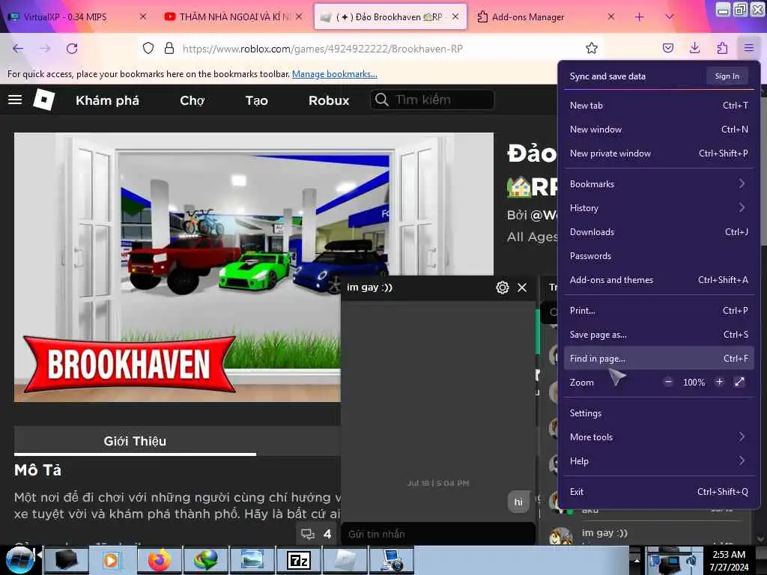
Task: Select the Giới Thiệu tab
Action: tap(135, 441)
